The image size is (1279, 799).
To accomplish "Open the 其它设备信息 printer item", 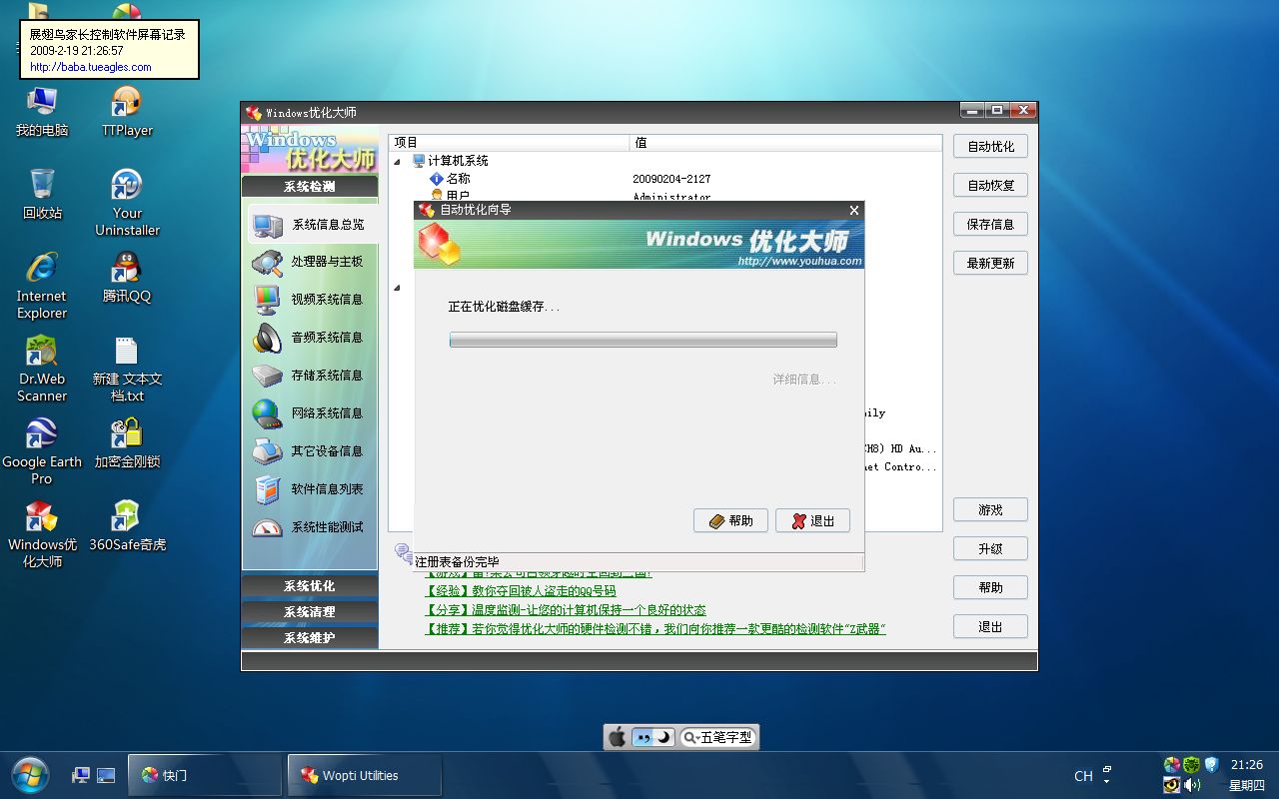I will click(x=311, y=451).
